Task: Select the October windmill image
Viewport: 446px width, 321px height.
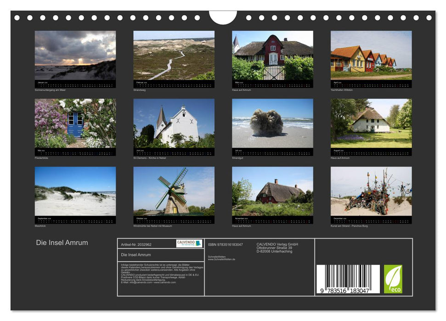Action: point(173,192)
